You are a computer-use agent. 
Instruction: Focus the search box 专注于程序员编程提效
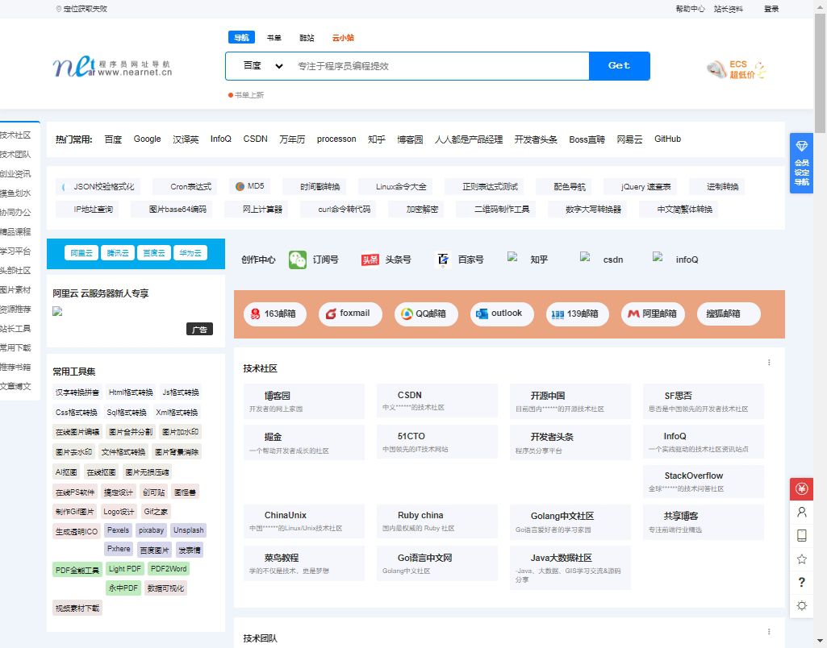tap(441, 66)
